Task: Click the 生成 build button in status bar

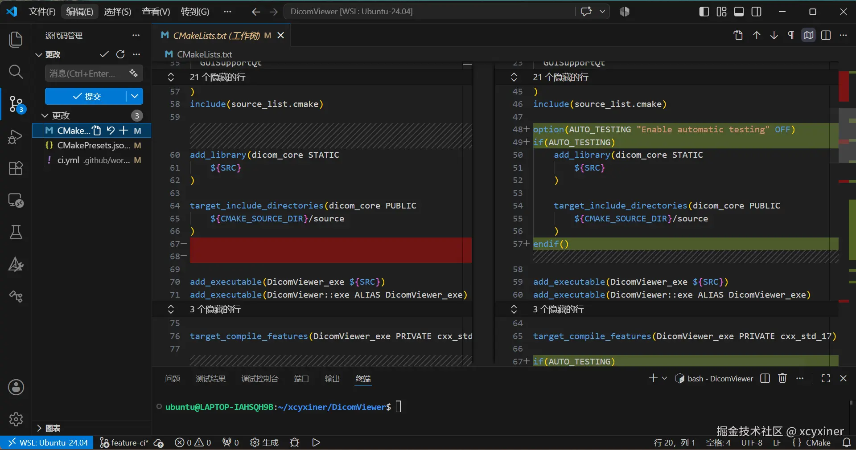Action: click(264, 442)
